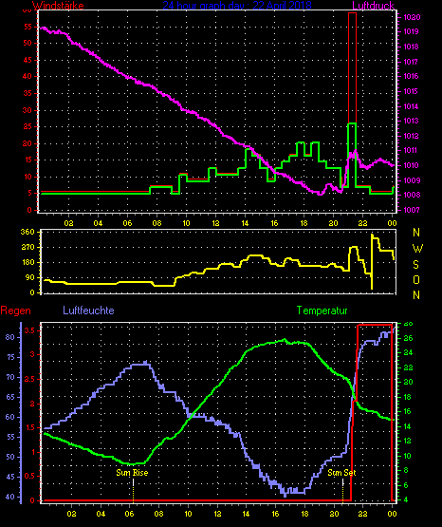Click hour label 18 under the wind speed graph

pos(304,223)
